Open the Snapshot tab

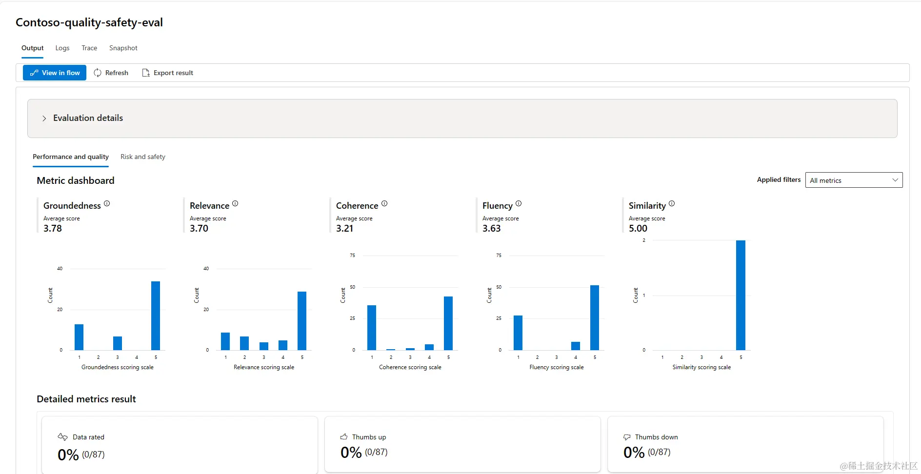[123, 48]
